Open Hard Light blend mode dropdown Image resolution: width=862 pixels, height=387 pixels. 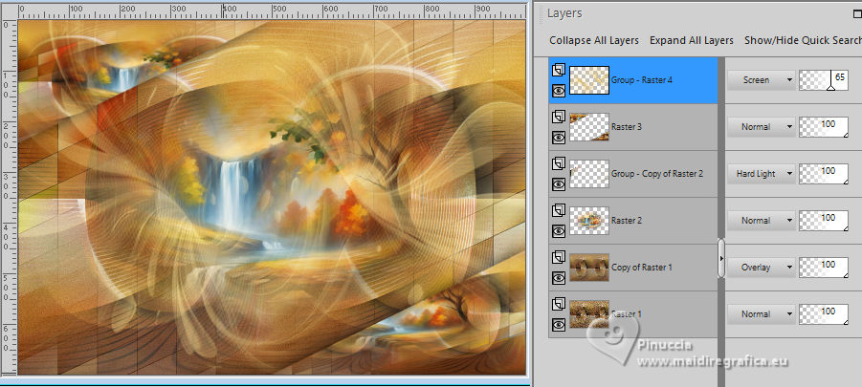(x=762, y=174)
